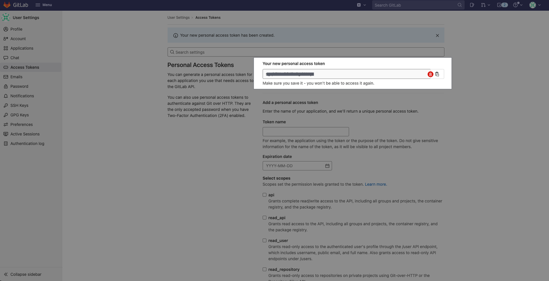
Task: Click User Settings breadcrumb link
Action: pyautogui.click(x=178, y=18)
